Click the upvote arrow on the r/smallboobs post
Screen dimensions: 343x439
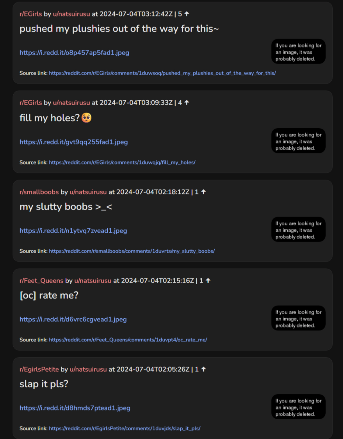coord(204,192)
